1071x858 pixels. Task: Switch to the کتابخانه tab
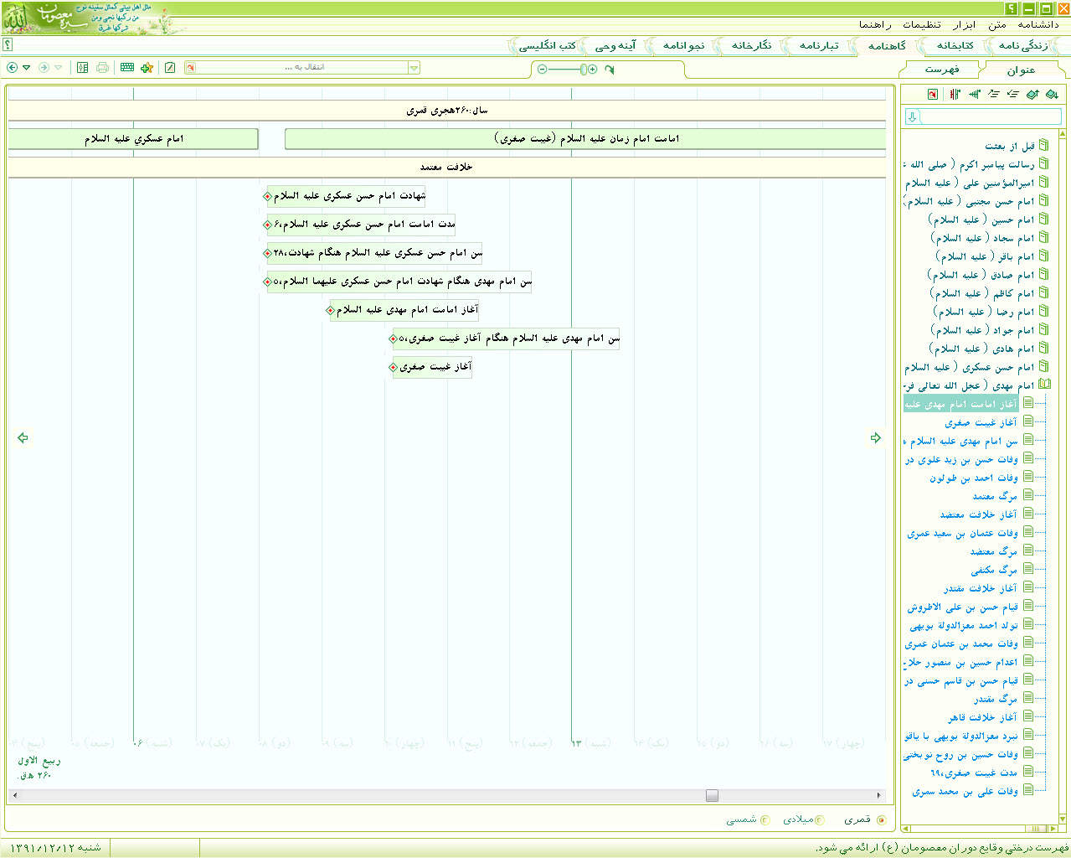click(x=955, y=46)
